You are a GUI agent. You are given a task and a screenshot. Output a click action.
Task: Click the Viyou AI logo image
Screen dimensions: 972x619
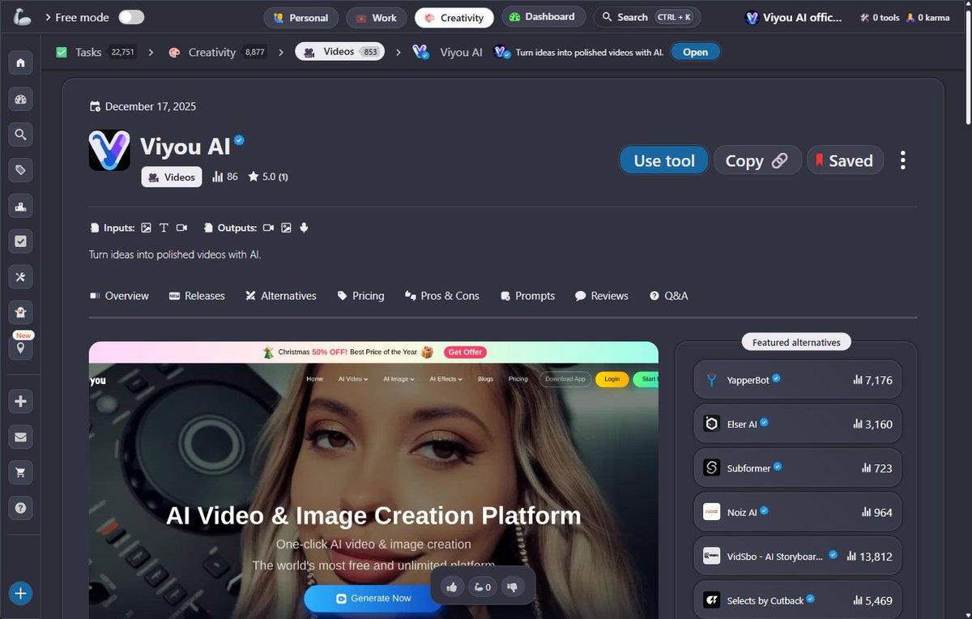click(109, 150)
